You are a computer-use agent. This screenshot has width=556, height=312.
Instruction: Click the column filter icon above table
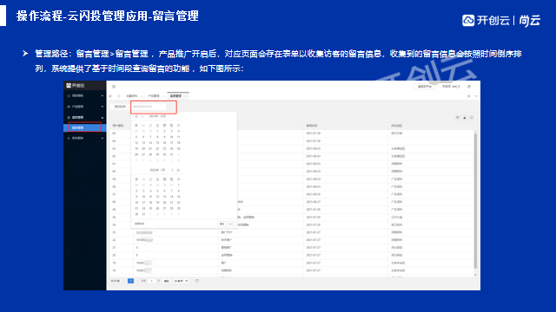(458, 118)
